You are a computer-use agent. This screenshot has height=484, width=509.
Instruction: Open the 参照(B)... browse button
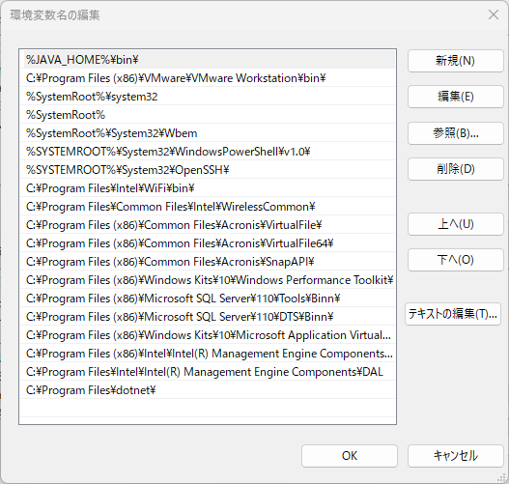pos(456,133)
